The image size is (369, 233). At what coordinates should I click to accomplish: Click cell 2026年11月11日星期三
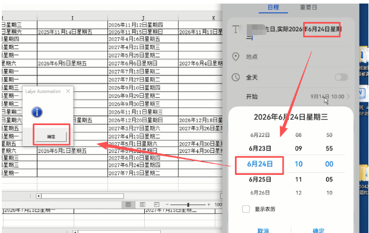tap(143, 112)
